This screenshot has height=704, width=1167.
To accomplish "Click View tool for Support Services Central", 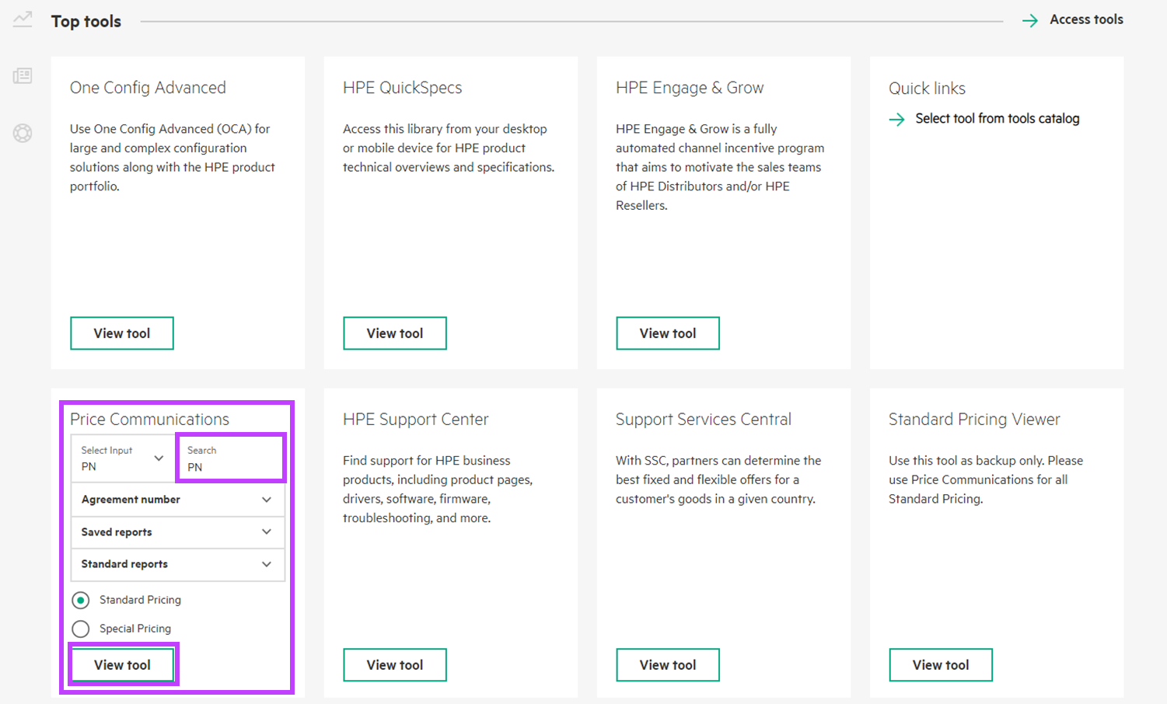I will (x=668, y=665).
